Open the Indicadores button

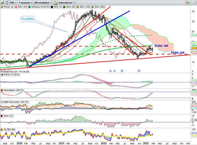pyautogui.click(x=63, y=3)
